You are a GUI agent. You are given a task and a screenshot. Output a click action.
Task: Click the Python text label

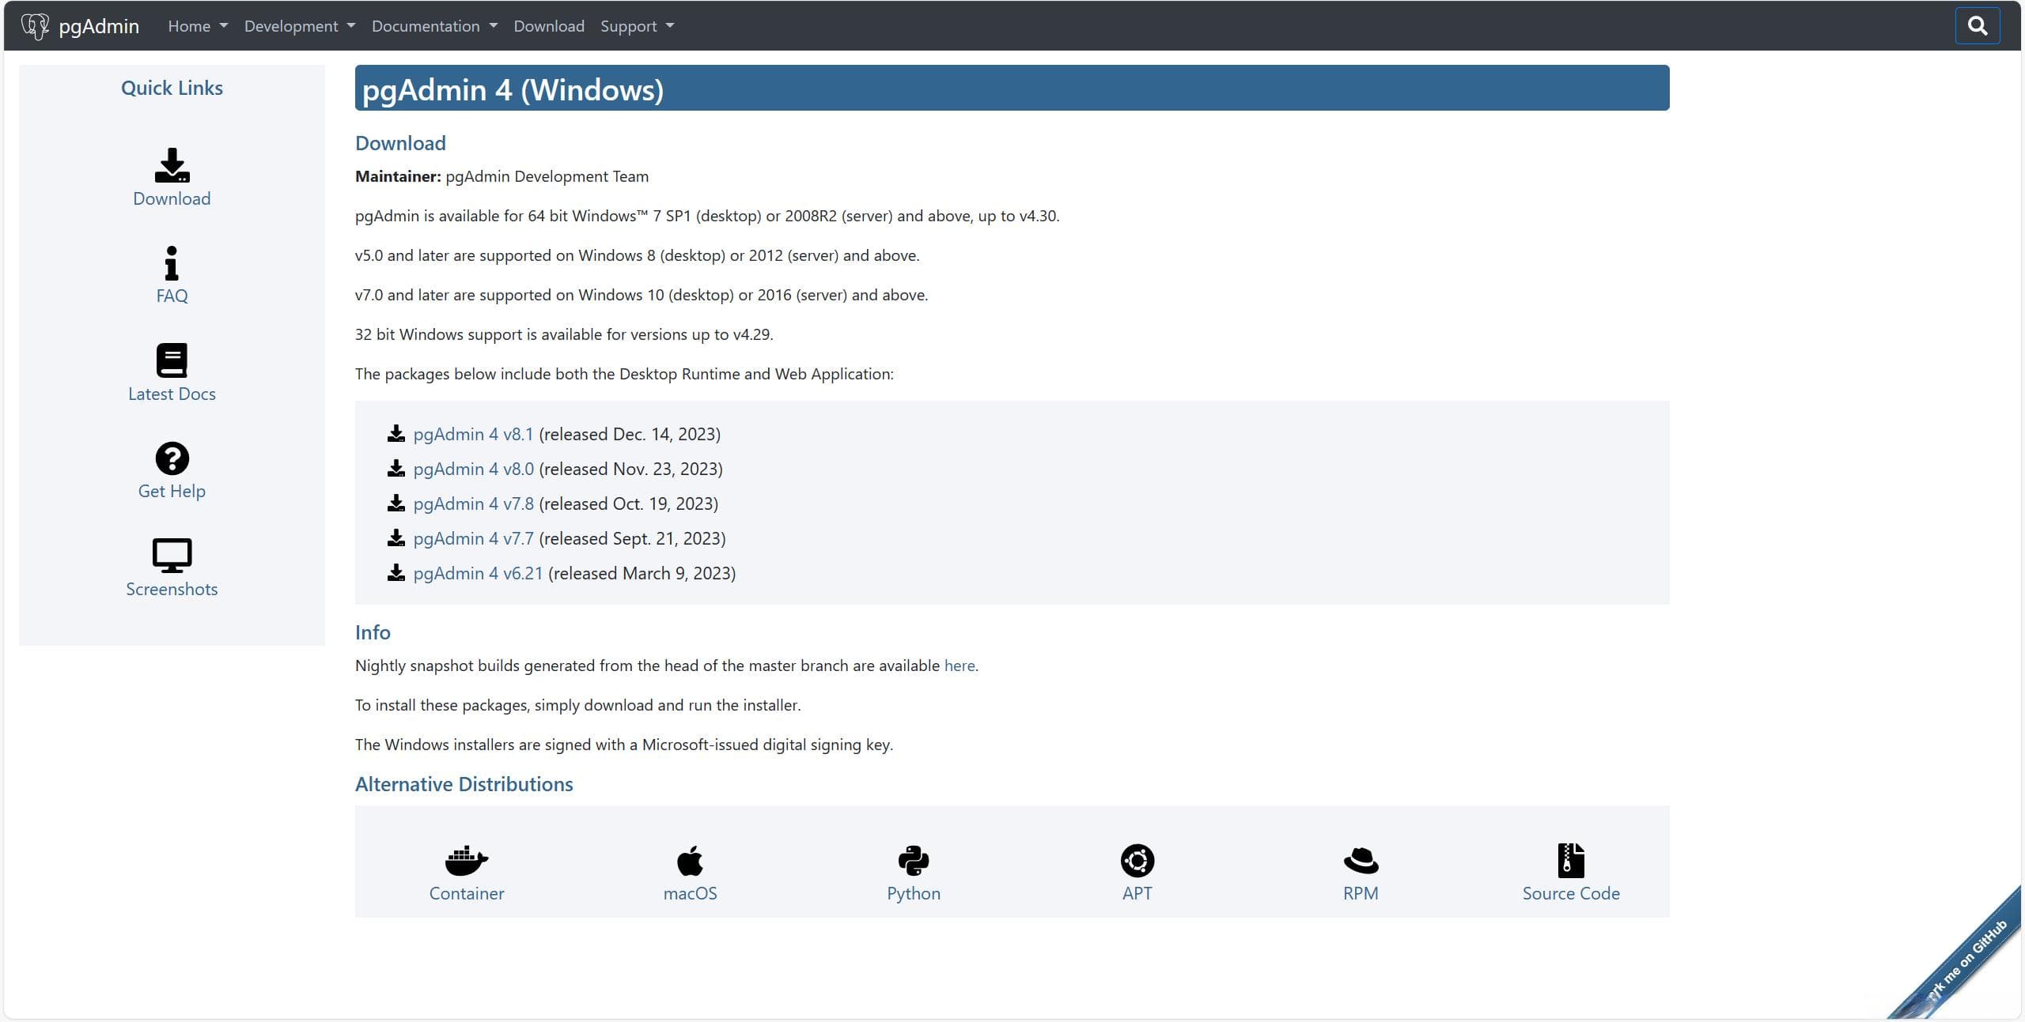(x=914, y=893)
